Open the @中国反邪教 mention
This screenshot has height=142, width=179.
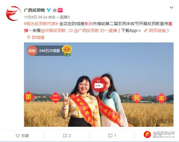53,30
